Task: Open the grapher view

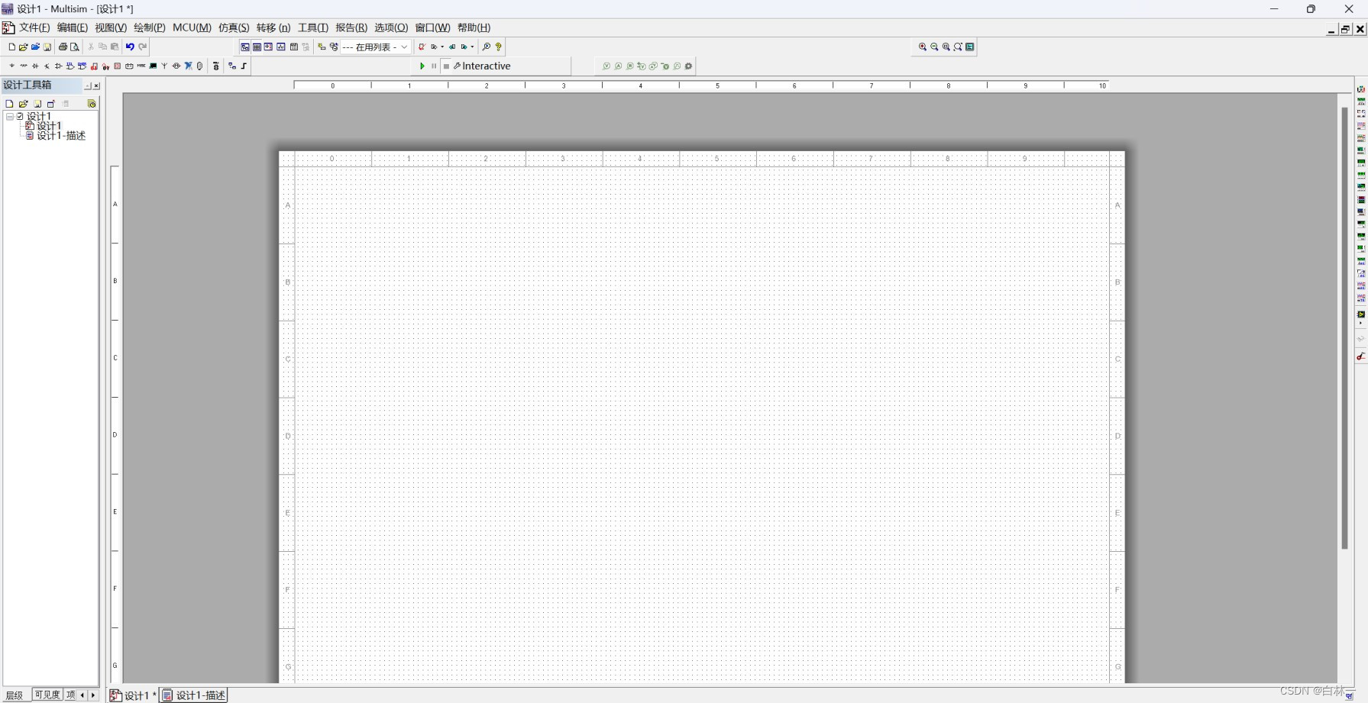Action: [281, 47]
